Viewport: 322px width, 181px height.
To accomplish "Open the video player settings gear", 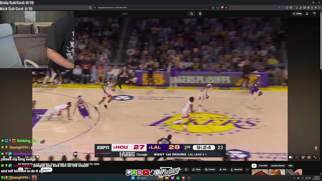I will [303, 157].
